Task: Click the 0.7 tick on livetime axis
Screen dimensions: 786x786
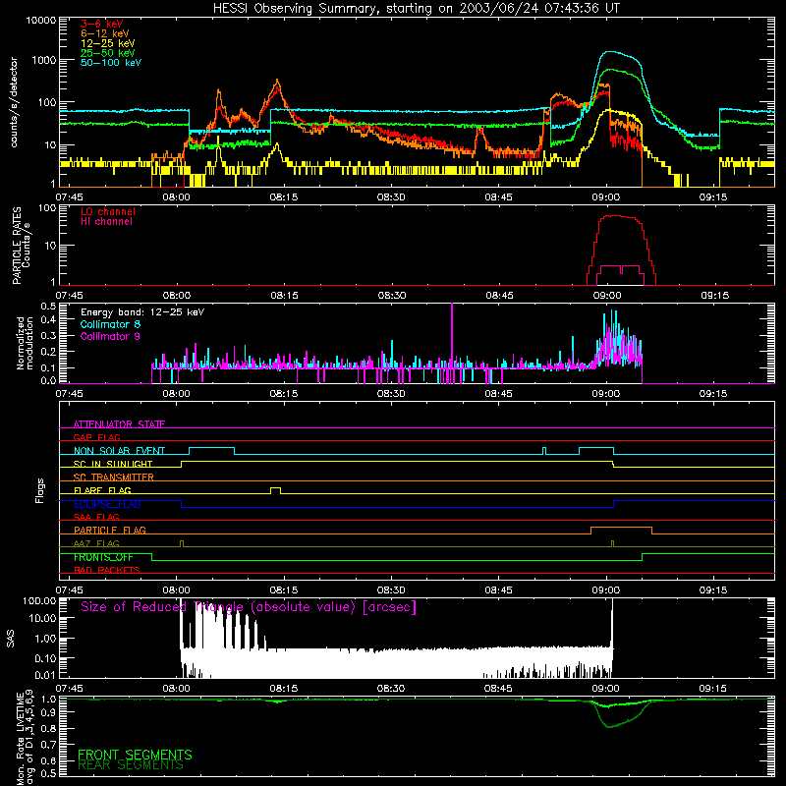Action: pos(48,745)
